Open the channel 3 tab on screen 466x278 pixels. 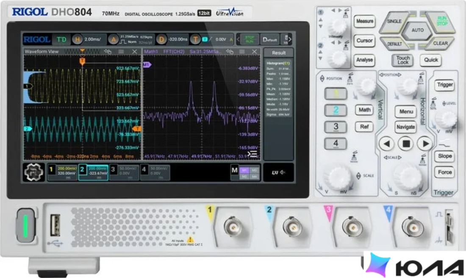[x=124, y=173]
